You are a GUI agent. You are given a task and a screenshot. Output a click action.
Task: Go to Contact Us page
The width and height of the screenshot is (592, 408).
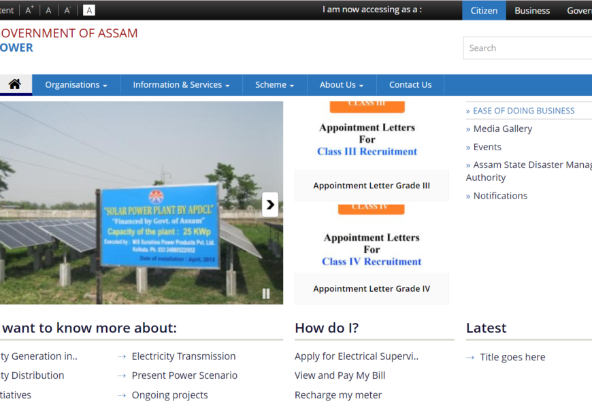coord(410,85)
